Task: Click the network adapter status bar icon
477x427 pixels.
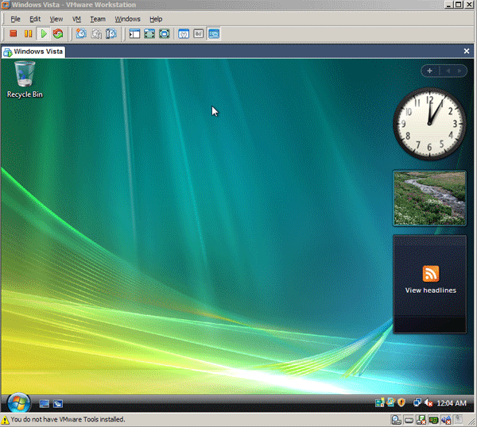Action: tap(433, 420)
